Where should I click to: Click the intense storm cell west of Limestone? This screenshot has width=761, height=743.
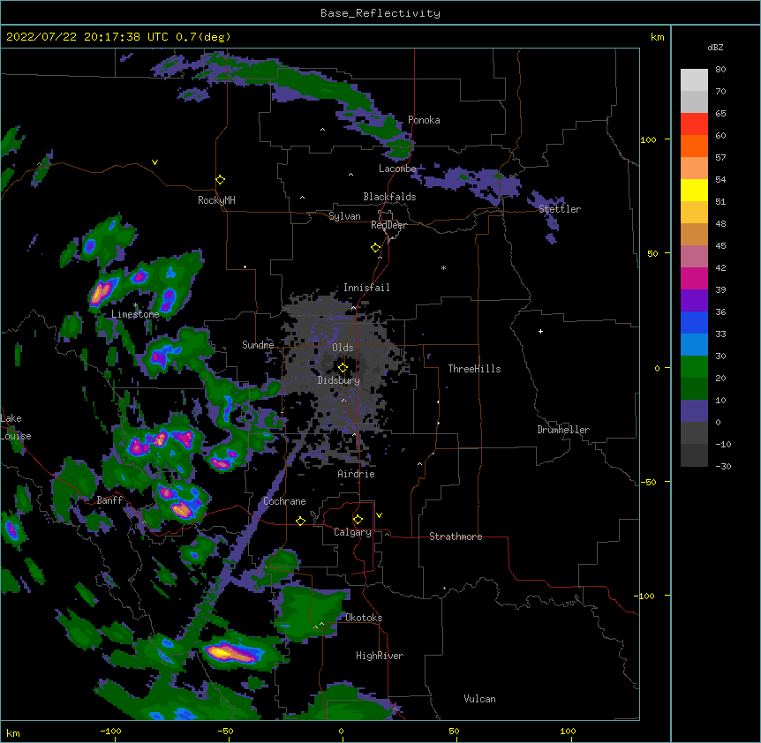(102, 292)
